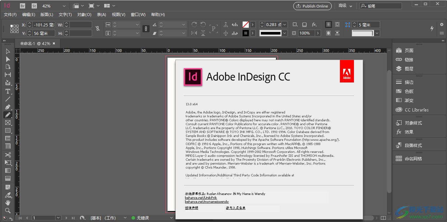Select the Scissors tool
This screenshot has width=447, height=222.
[7, 155]
